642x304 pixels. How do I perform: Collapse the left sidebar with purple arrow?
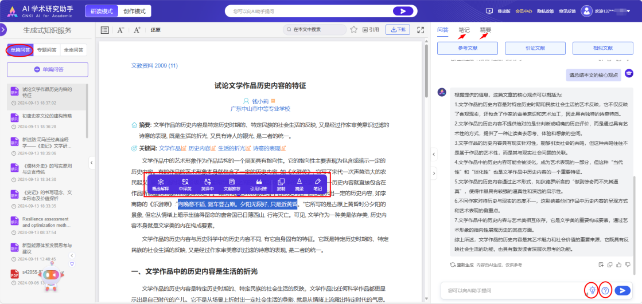(x=3, y=30)
